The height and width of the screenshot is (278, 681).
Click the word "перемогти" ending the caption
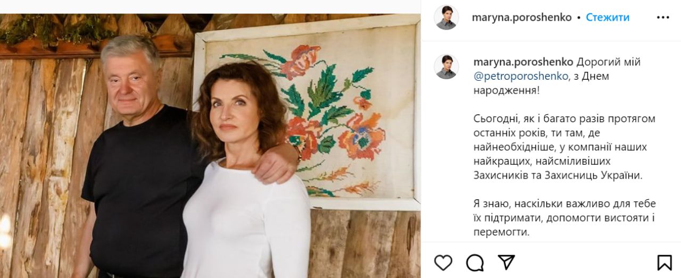point(500,232)
